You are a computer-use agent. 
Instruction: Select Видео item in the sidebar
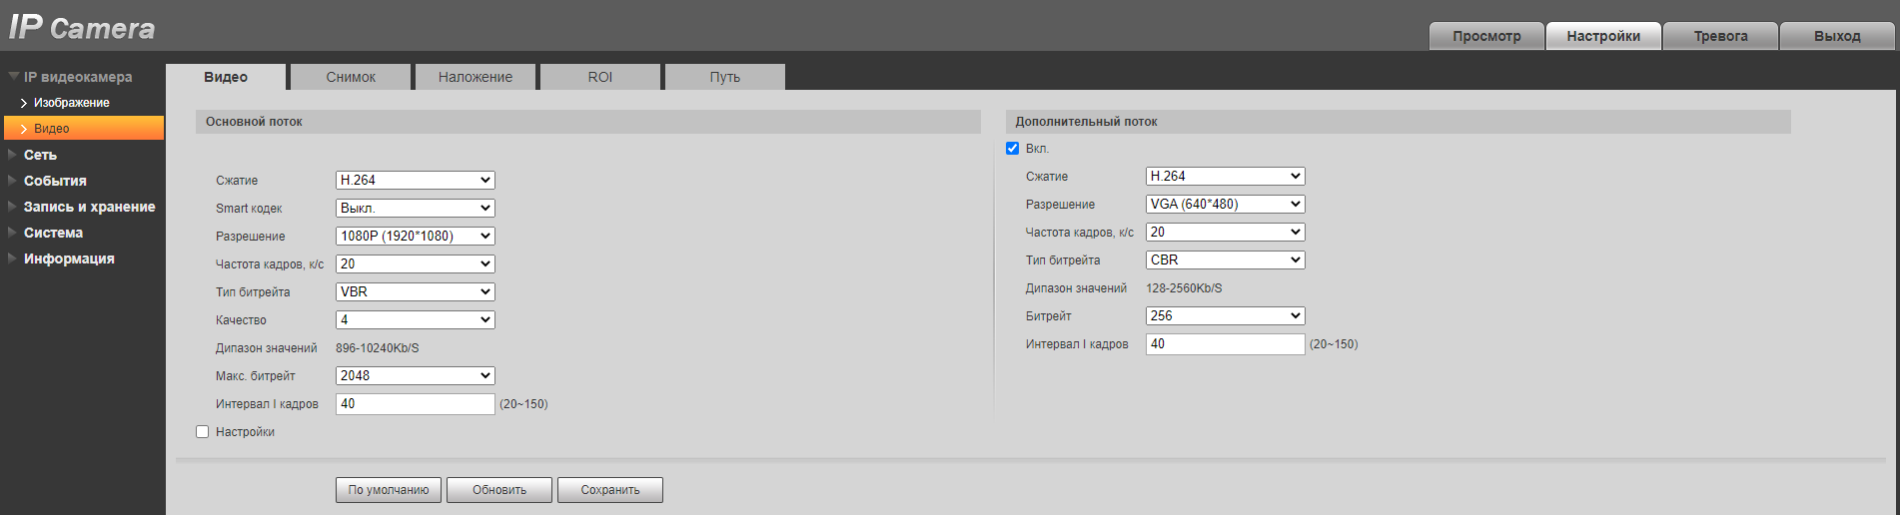[x=84, y=128]
